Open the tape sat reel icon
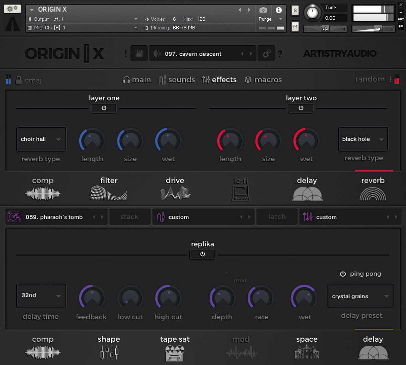The height and width of the screenshot is (365, 406). (175, 353)
